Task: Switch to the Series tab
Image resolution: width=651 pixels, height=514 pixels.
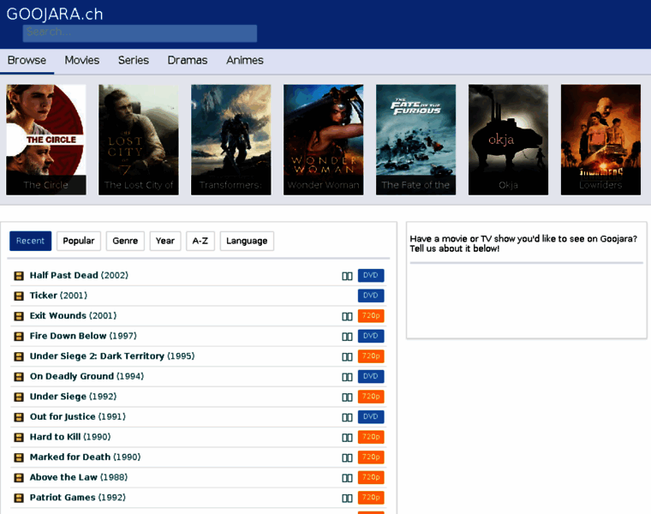Action: coord(134,61)
